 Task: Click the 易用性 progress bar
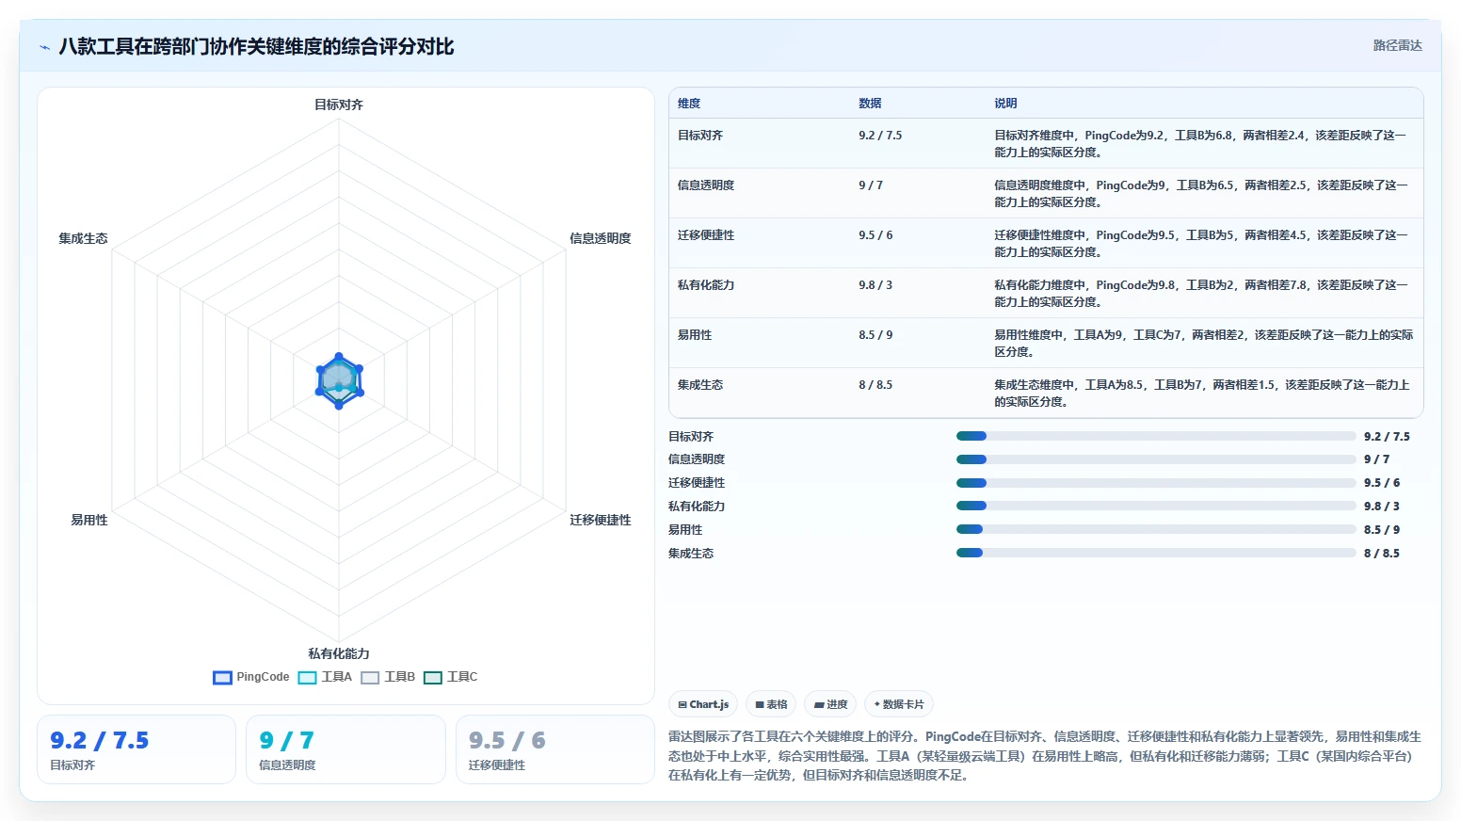(1156, 529)
